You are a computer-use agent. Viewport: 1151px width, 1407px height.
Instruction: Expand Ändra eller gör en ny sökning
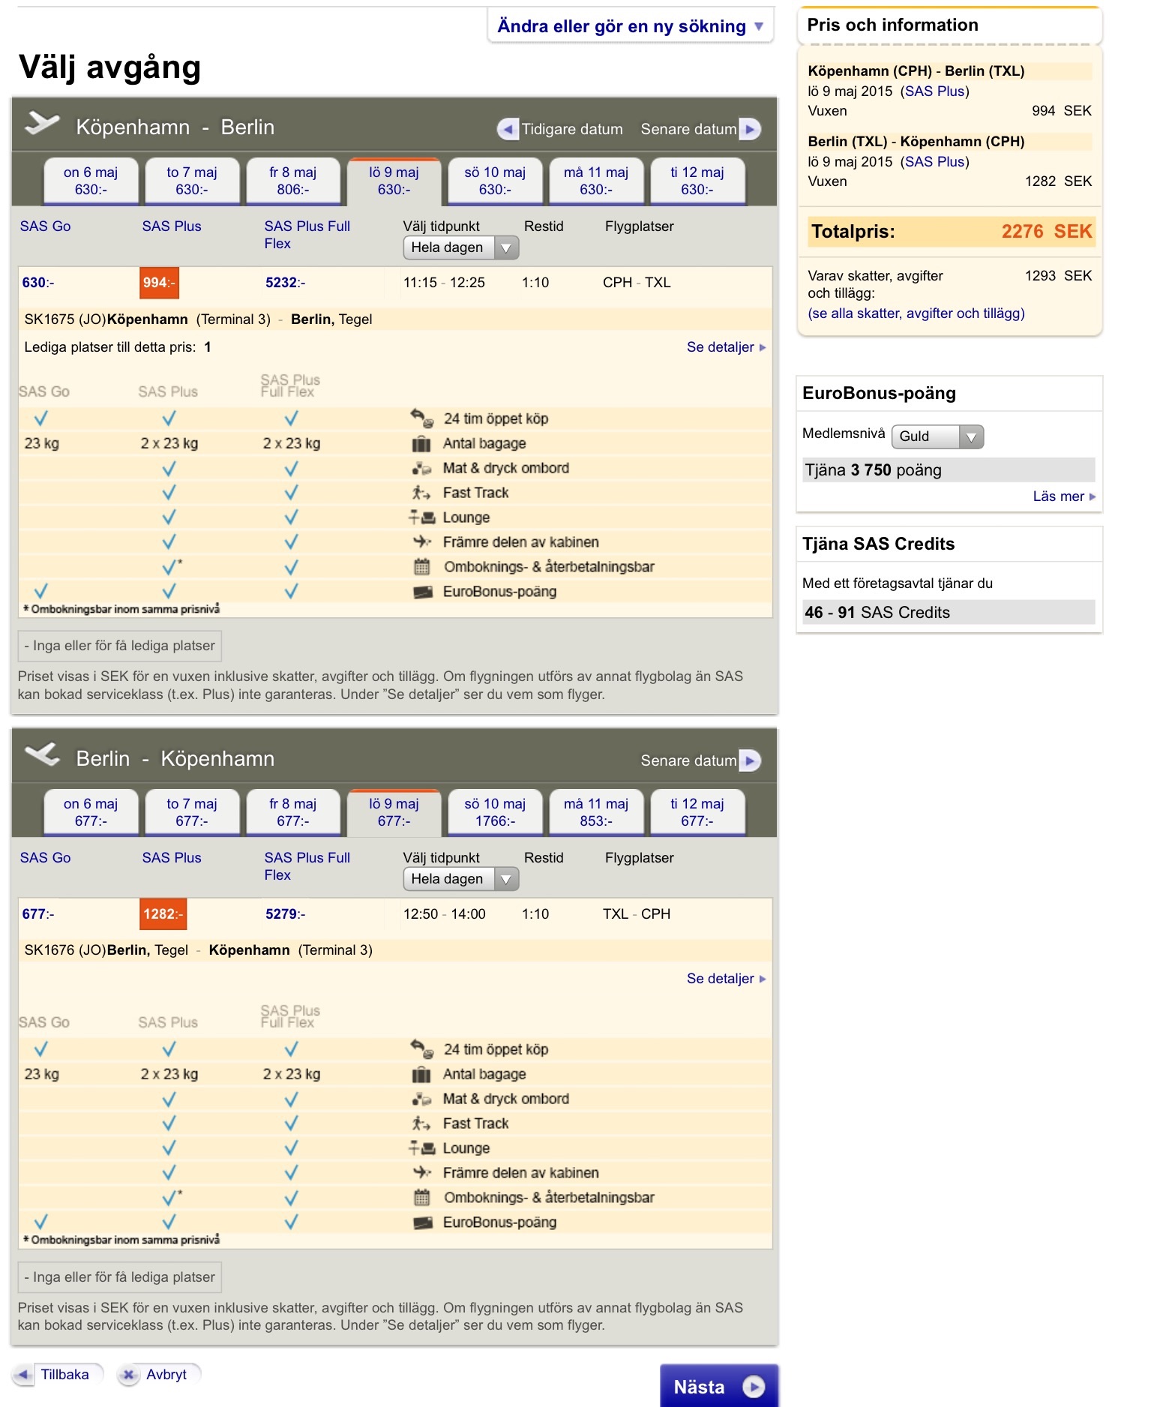point(630,26)
